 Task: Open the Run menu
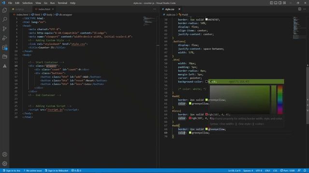tap(53, 3)
